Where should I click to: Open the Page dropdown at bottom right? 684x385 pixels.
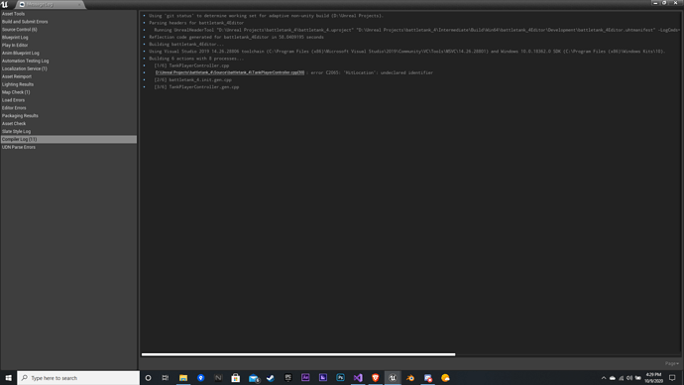pos(672,363)
